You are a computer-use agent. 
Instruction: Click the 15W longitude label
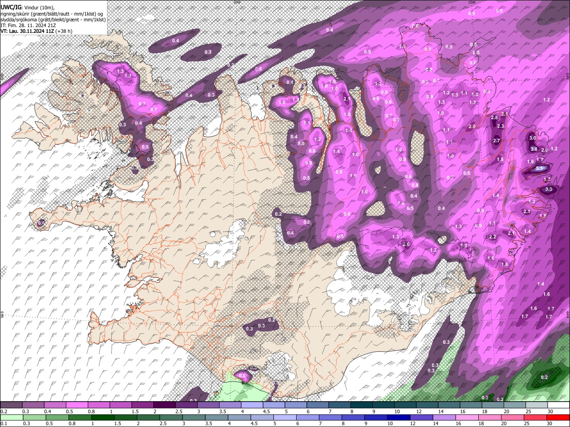click(x=472, y=2)
